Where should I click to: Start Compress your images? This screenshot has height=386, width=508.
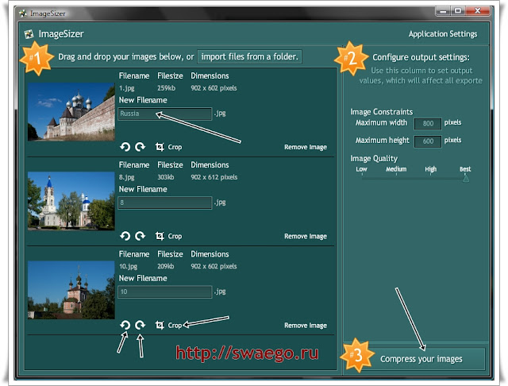point(421,359)
